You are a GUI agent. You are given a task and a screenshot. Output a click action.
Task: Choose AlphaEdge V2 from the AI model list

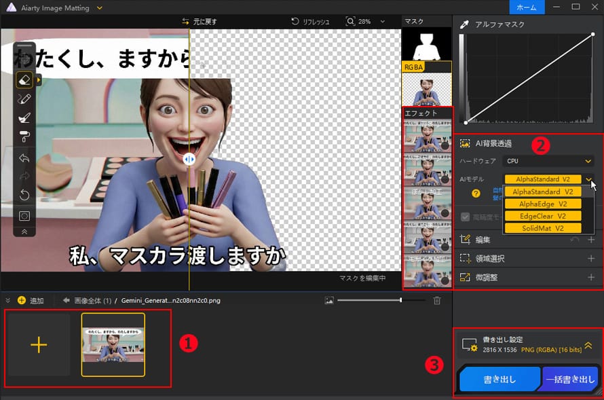(543, 204)
